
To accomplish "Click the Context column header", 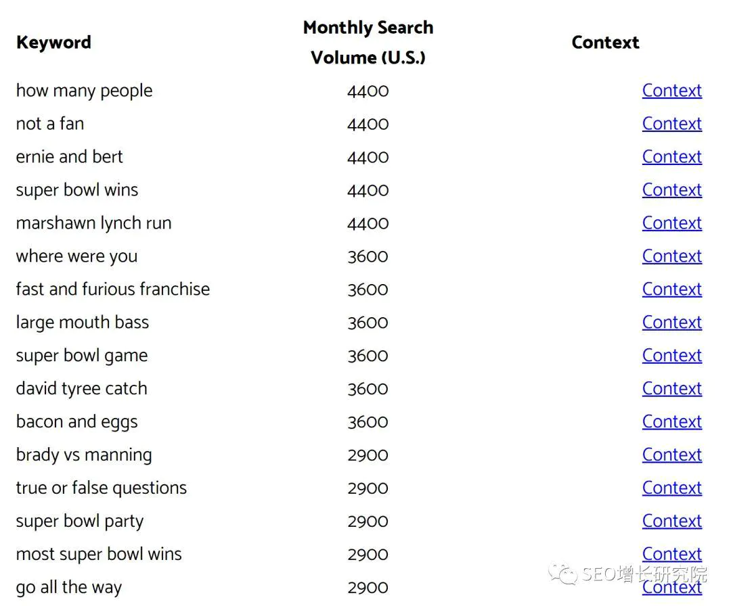I will 605,43.
